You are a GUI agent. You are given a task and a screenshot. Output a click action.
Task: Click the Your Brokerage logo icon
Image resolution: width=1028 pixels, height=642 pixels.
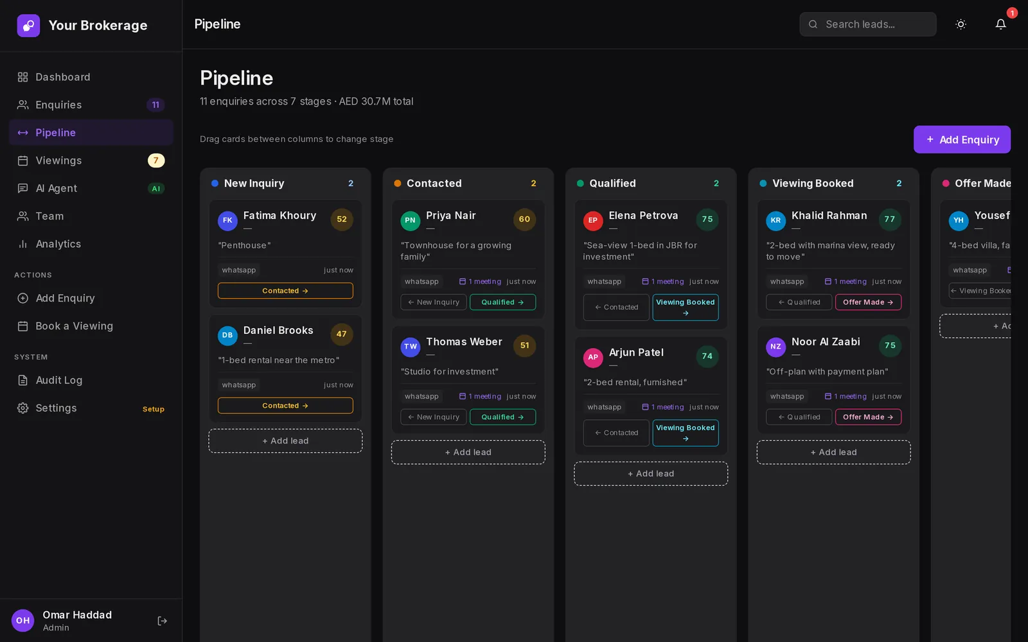(x=28, y=26)
